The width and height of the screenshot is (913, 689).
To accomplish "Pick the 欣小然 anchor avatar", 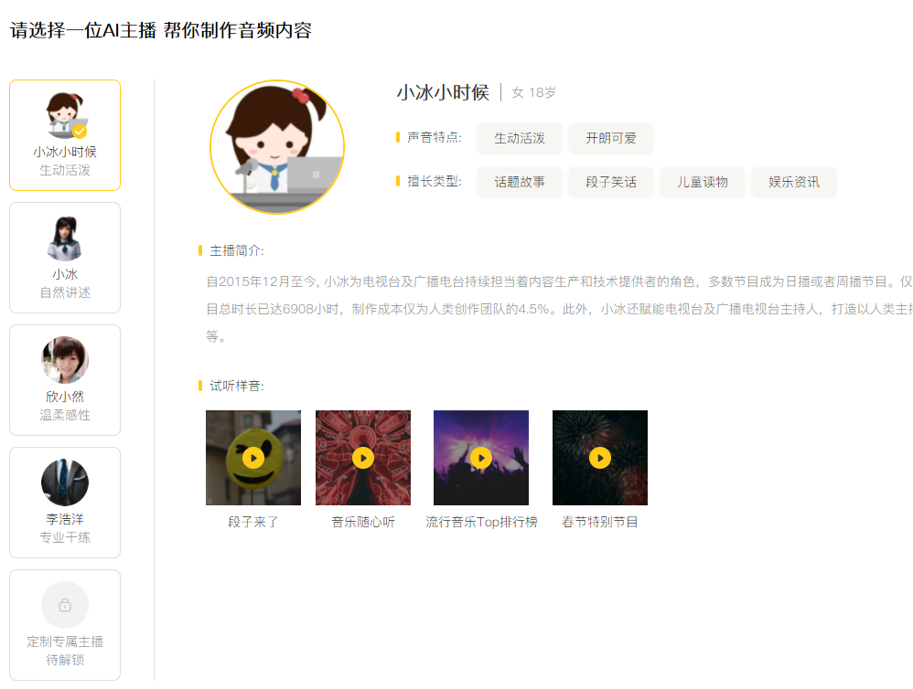I will (x=65, y=360).
